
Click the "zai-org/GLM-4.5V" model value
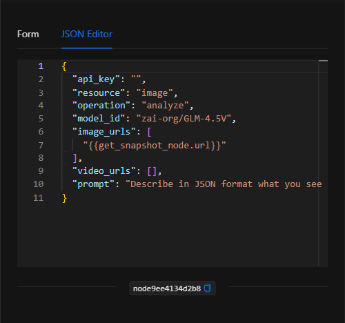[184, 119]
